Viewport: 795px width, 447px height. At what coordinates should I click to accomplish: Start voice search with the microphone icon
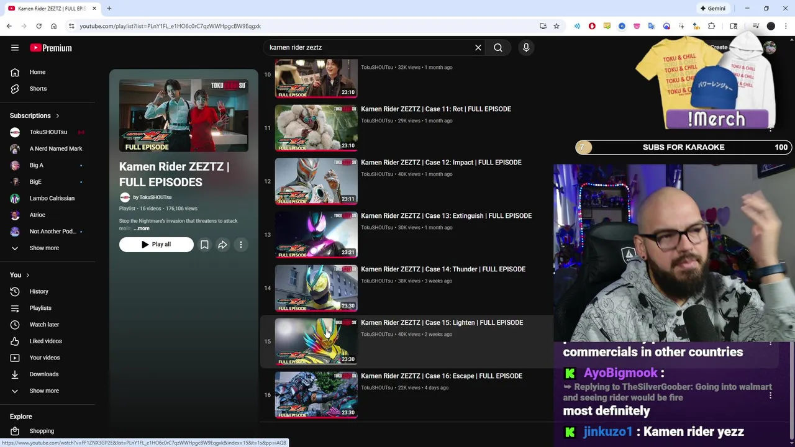(526, 47)
